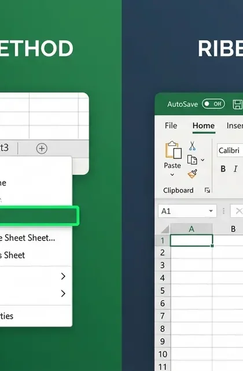Select column A header
Image resolution: width=243 pixels, height=371 pixels.
tap(192, 229)
